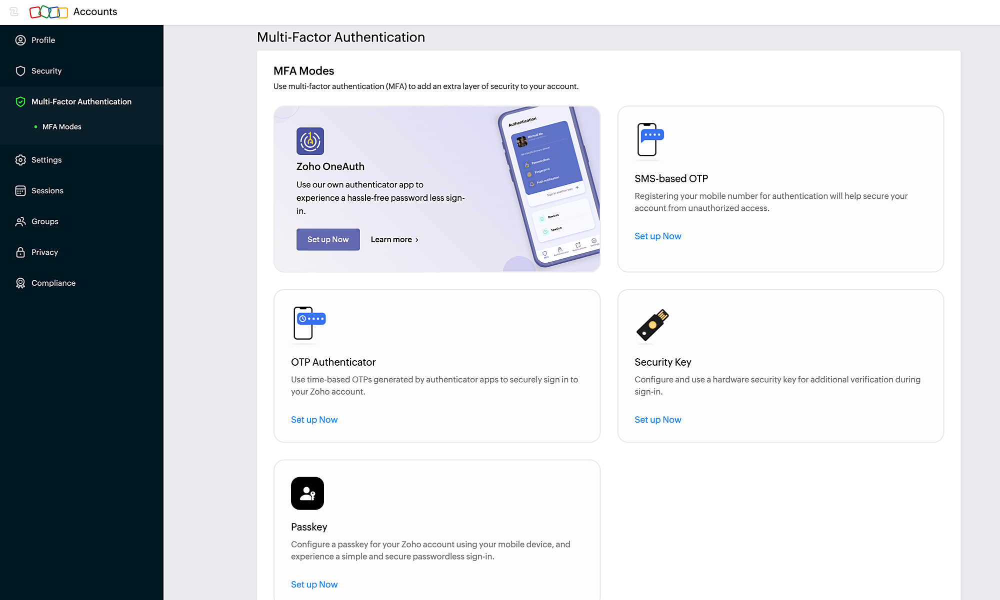Screen dimensions: 1000x600
Task: Expand Learn more via its chevron
Action: [x=417, y=239]
